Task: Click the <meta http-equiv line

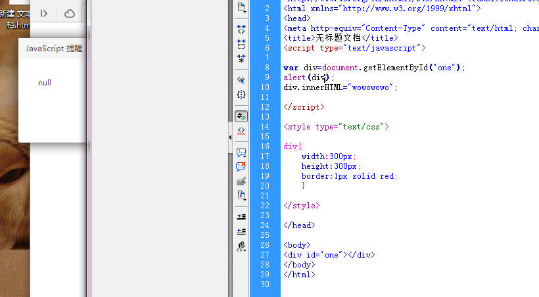Action: [411, 28]
